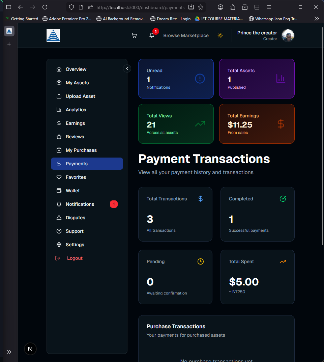
Task: Go to Overview in sidebar
Action: coord(76,69)
